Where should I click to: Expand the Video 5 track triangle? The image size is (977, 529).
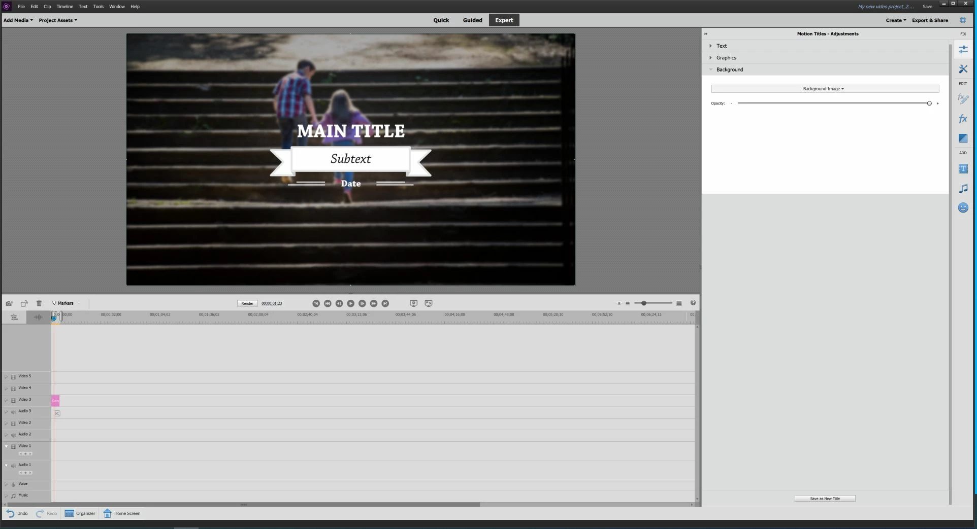pyautogui.click(x=6, y=377)
